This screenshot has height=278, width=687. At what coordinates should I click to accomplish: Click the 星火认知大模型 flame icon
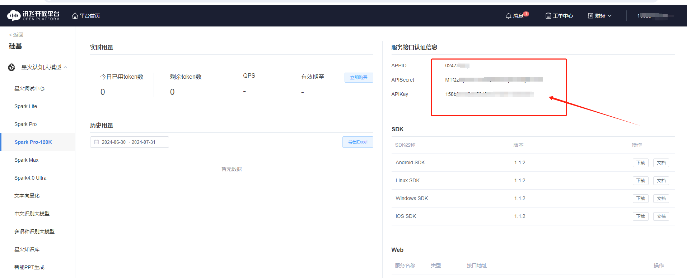pos(11,67)
